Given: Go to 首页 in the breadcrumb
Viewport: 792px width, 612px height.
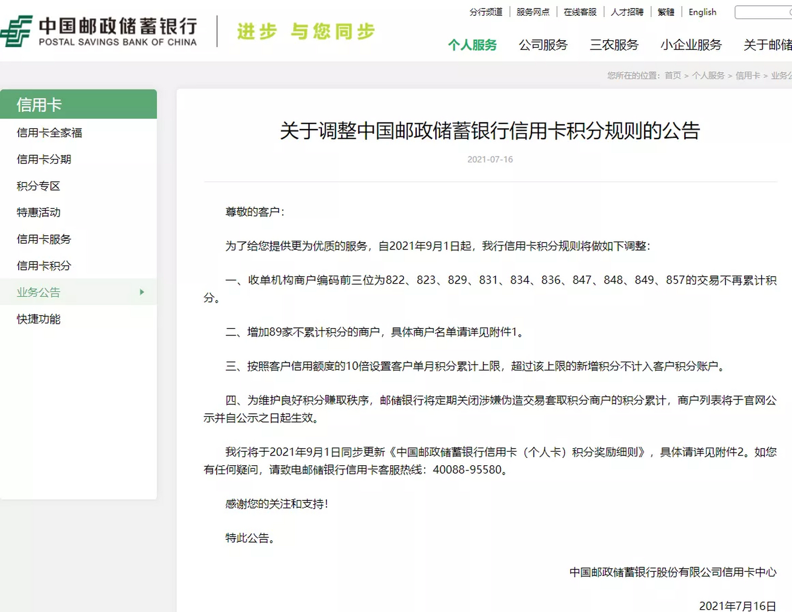Looking at the screenshot, I should 673,76.
